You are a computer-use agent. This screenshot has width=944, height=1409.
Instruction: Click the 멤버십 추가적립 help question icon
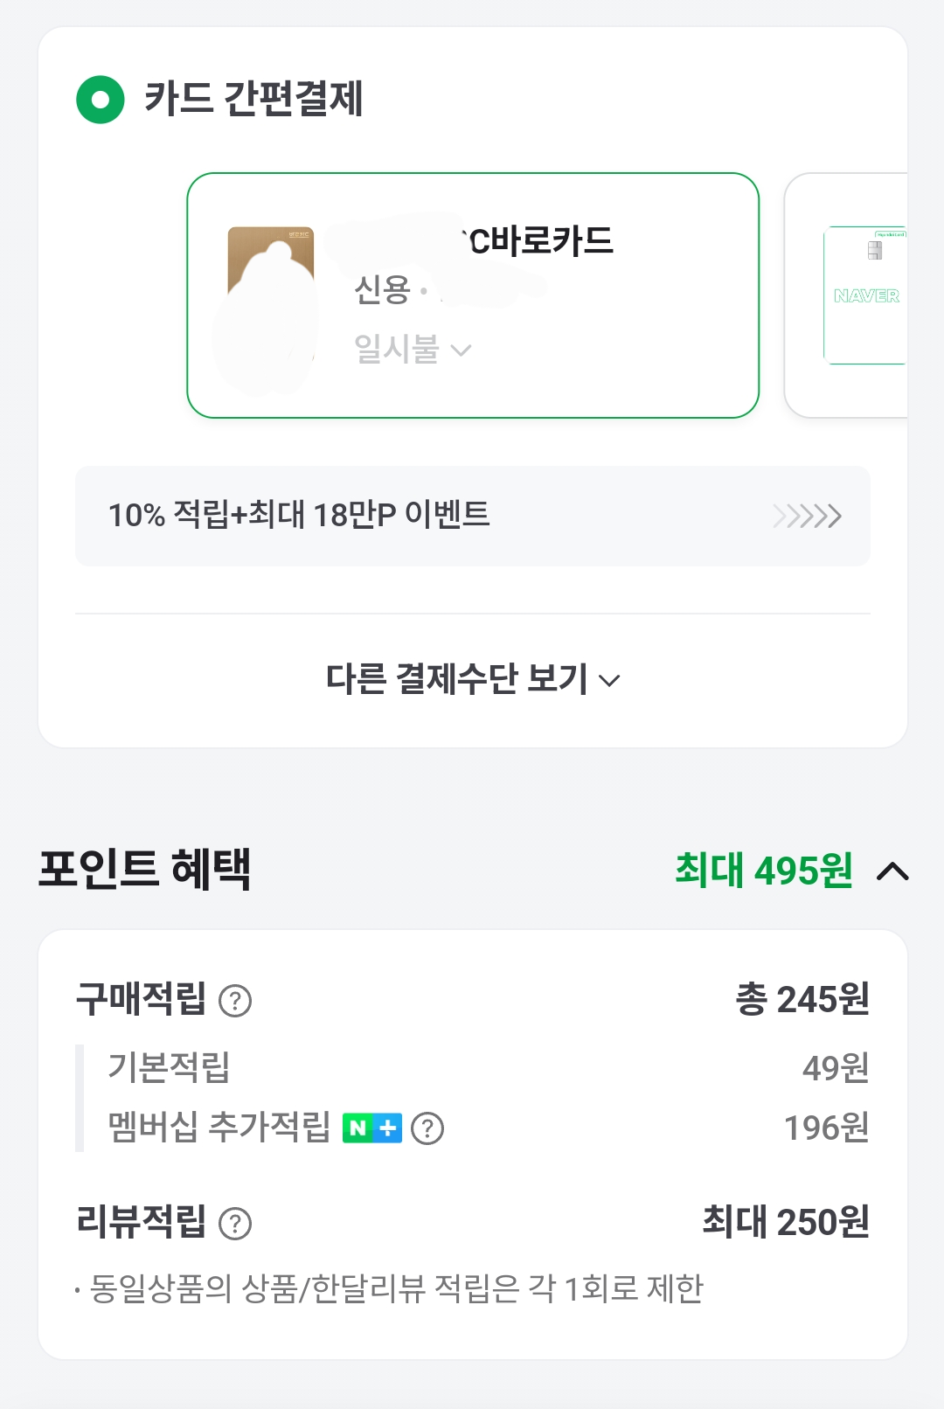pos(427,1128)
